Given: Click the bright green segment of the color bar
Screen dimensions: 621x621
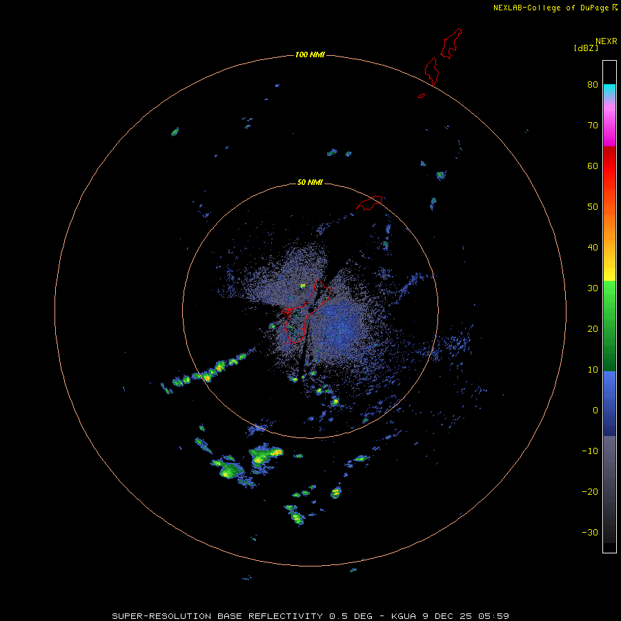Looking at the screenshot, I should tap(609, 293).
